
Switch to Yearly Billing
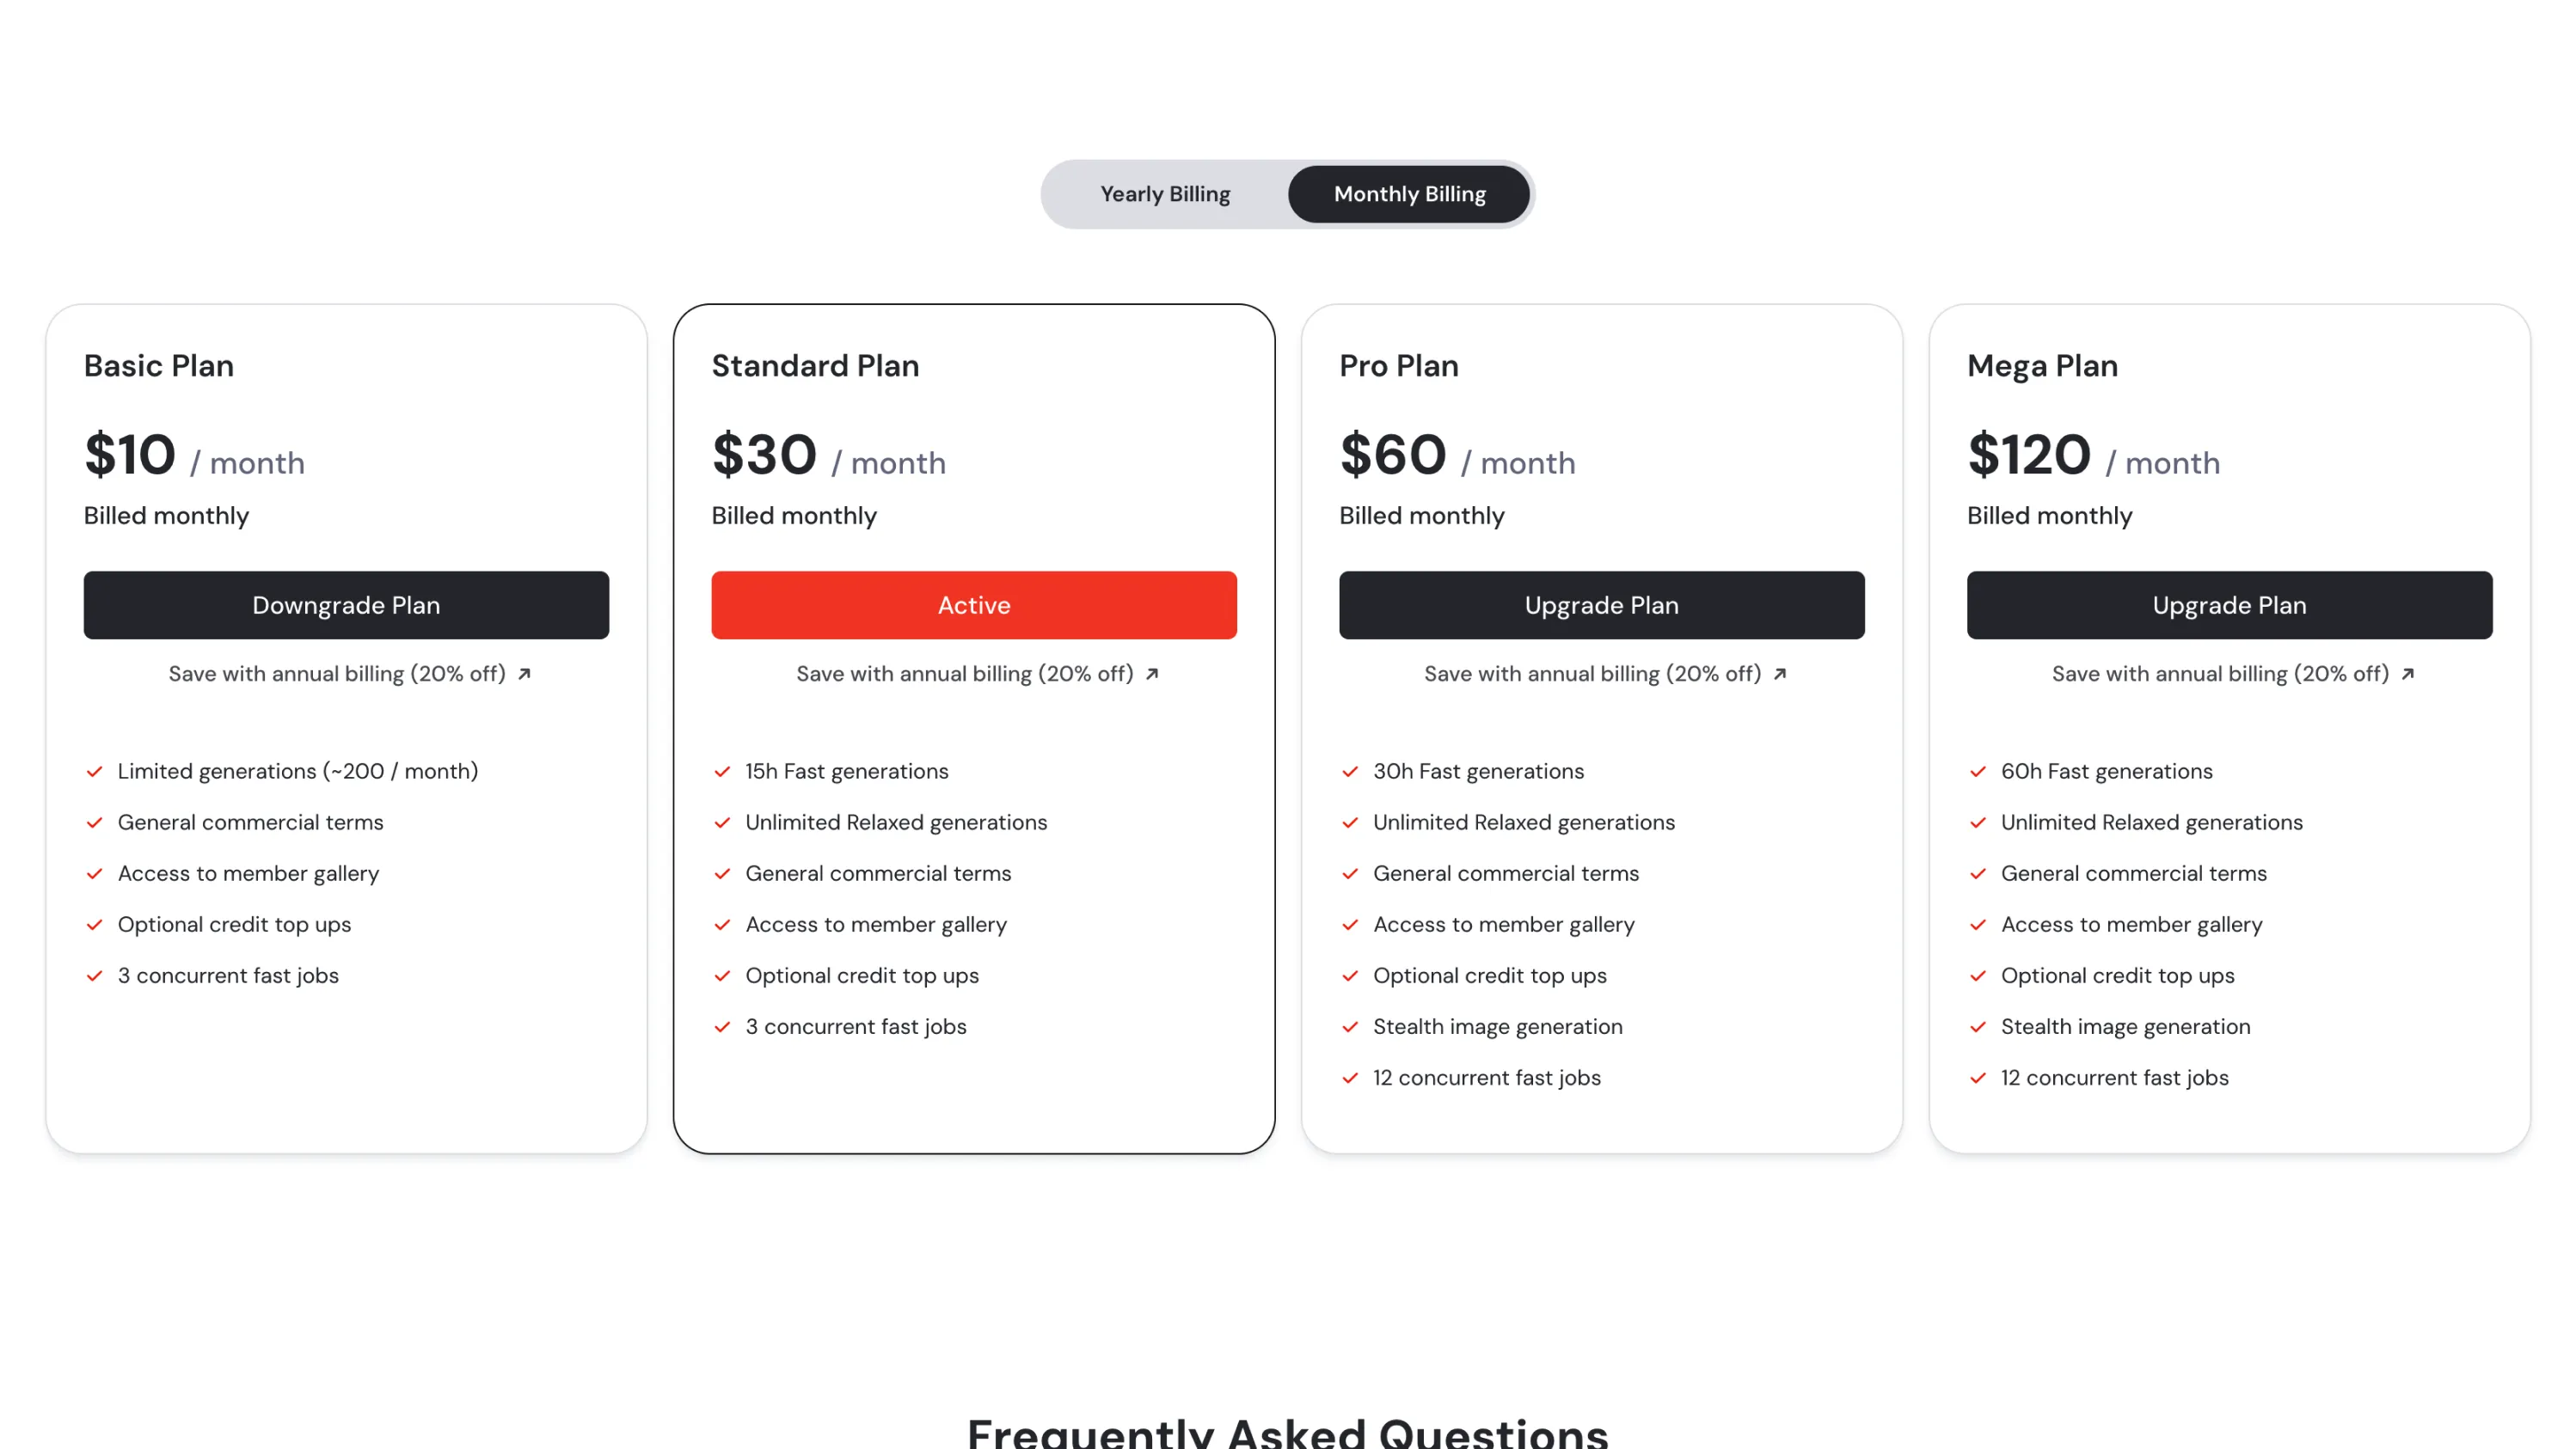1165,194
